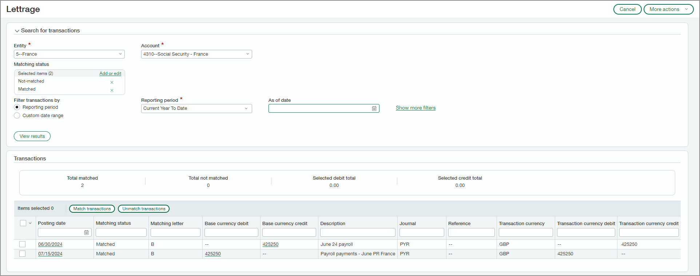Click the View results button
700x276 pixels.
pyautogui.click(x=32, y=136)
